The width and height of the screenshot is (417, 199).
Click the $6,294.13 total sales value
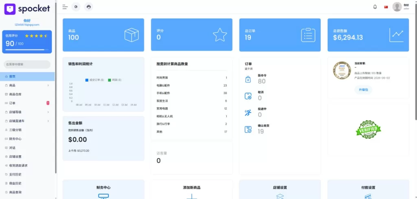click(348, 38)
